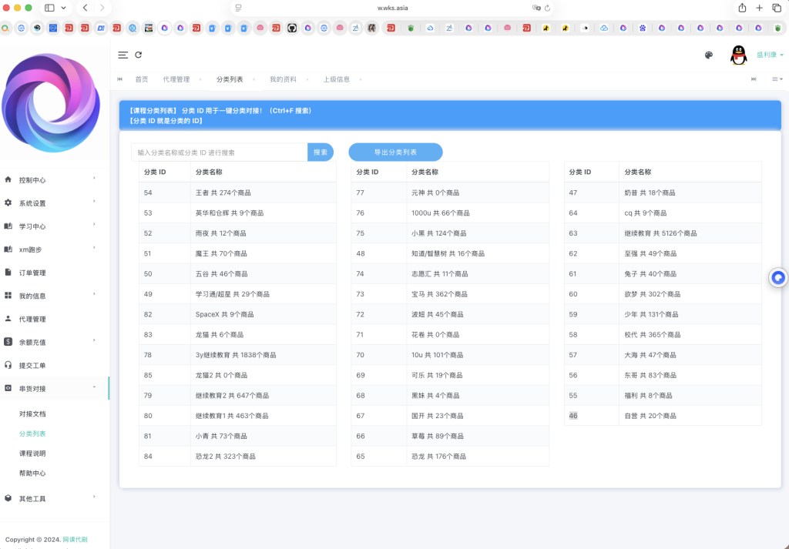Switch to the 我的资料 tab
The height and width of the screenshot is (549, 789).
(x=283, y=79)
